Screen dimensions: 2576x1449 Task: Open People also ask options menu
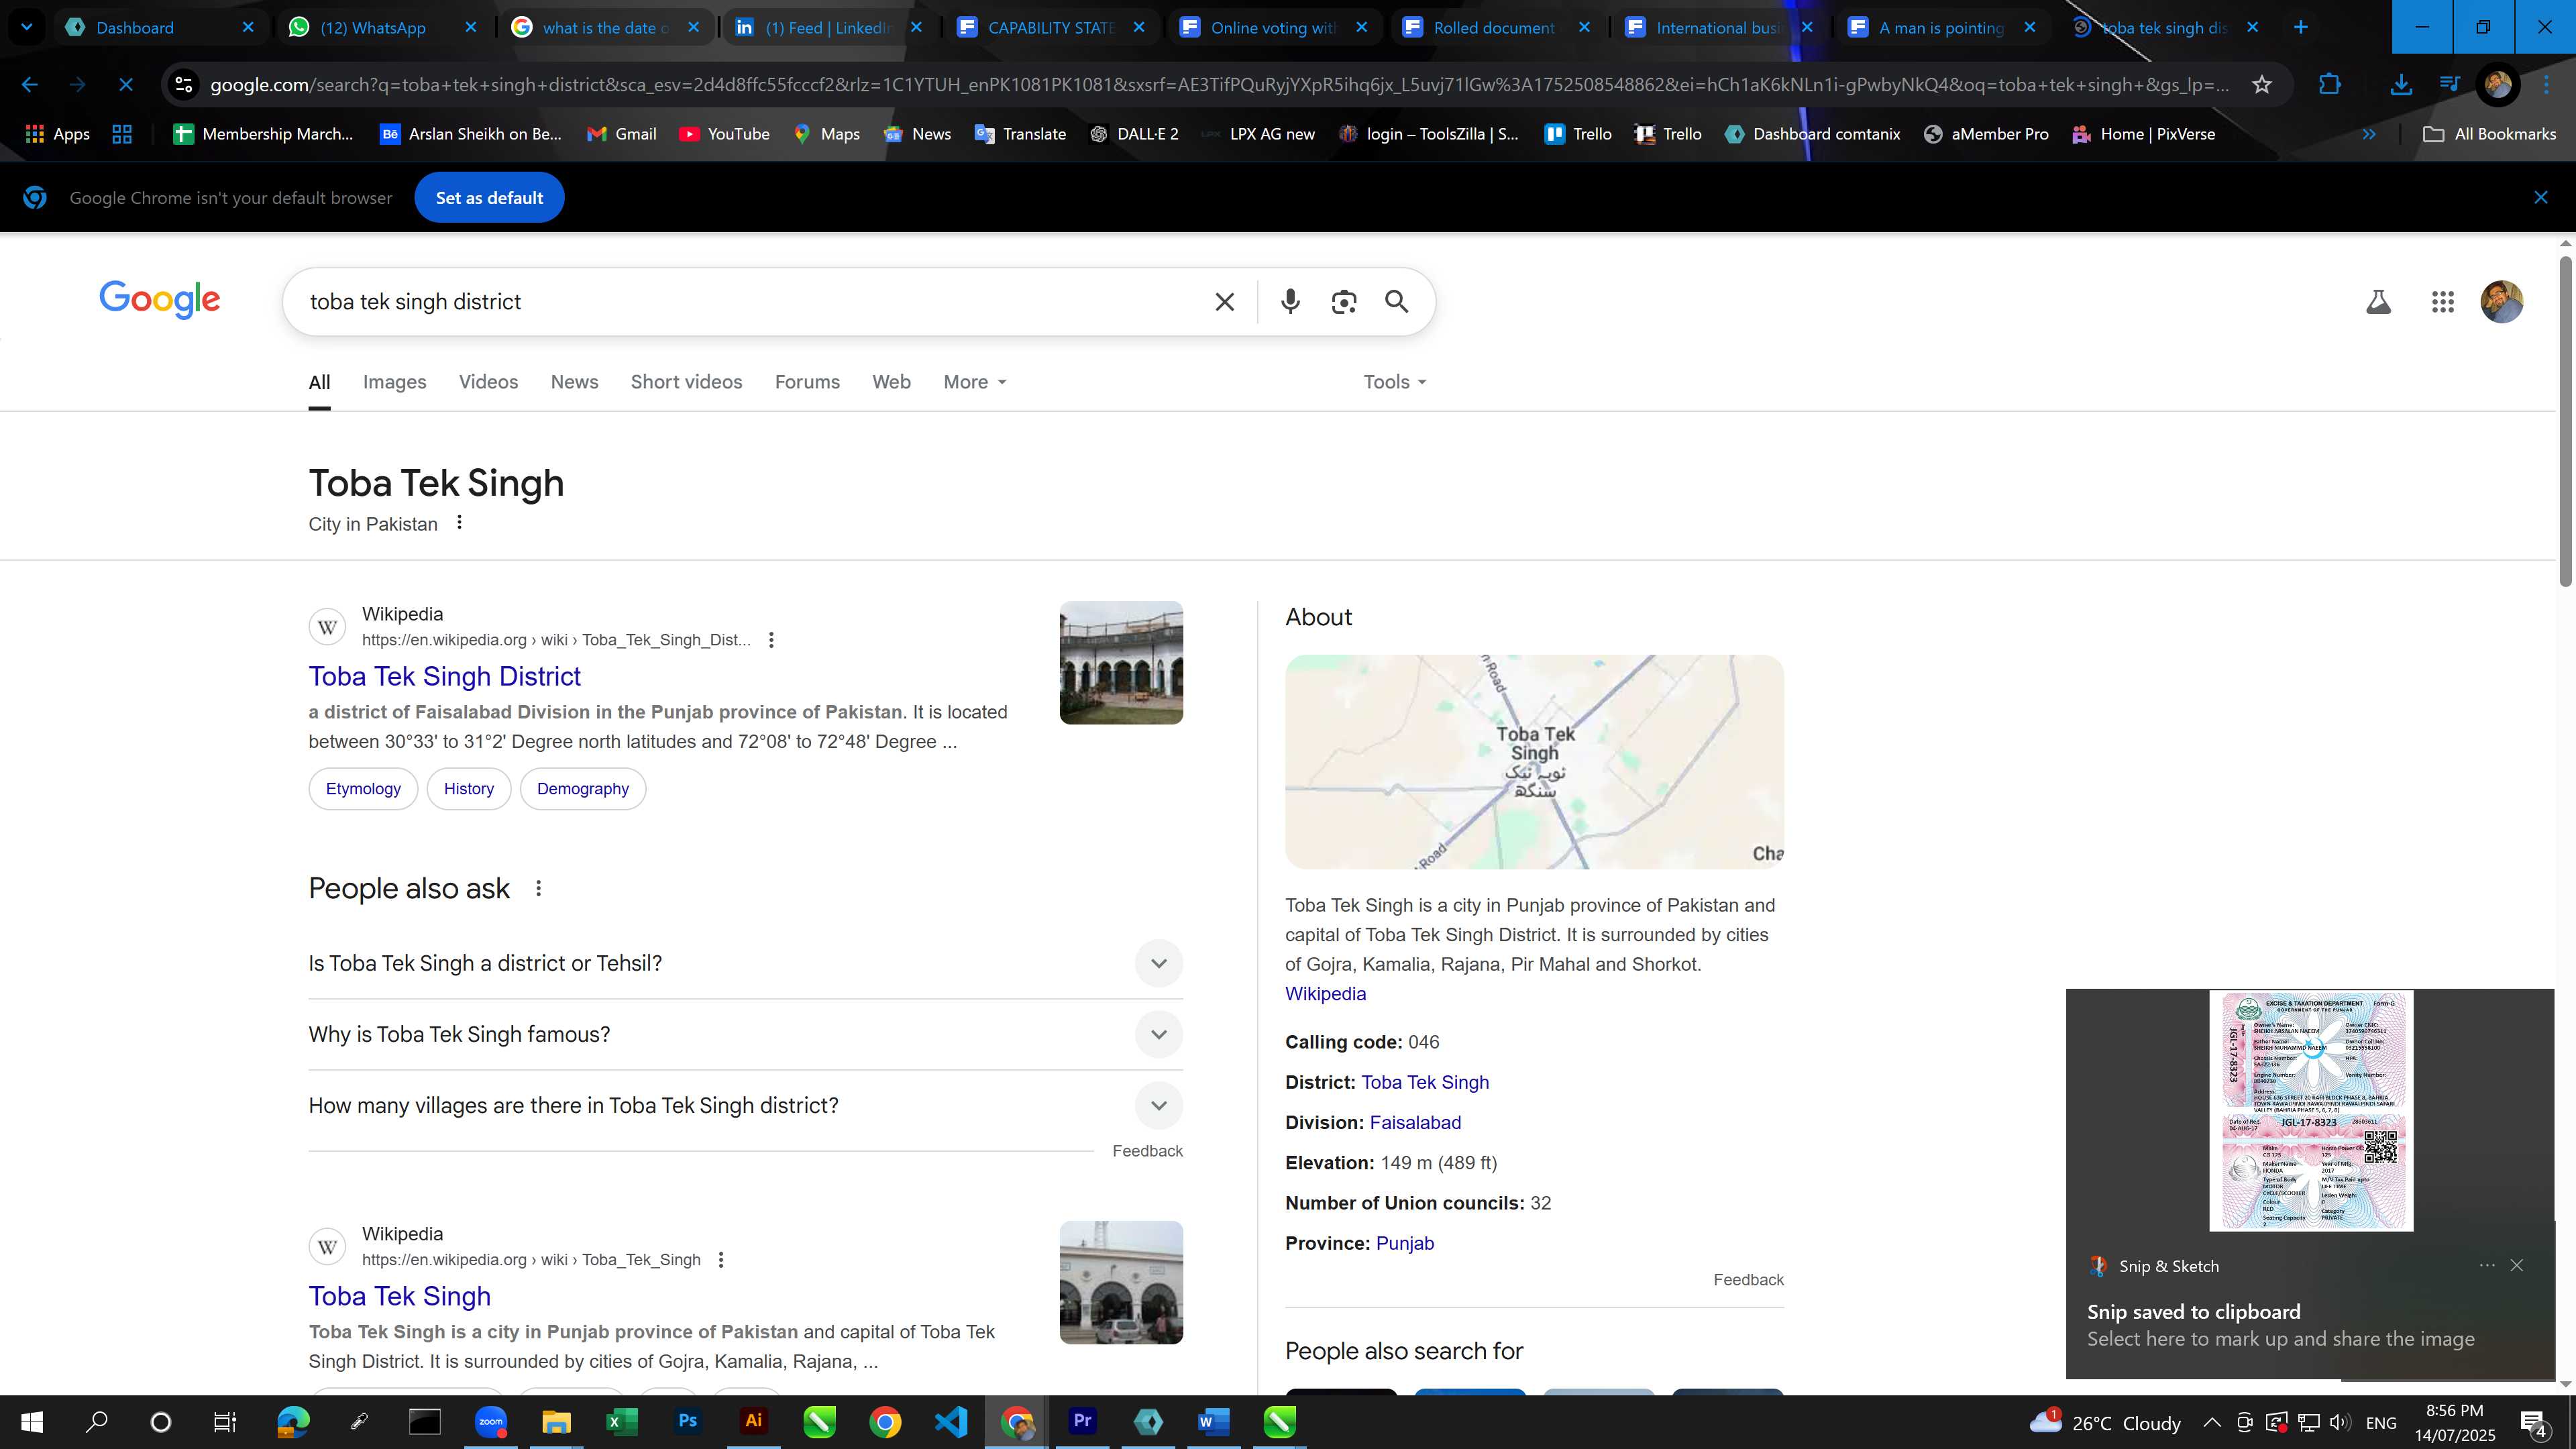(538, 888)
